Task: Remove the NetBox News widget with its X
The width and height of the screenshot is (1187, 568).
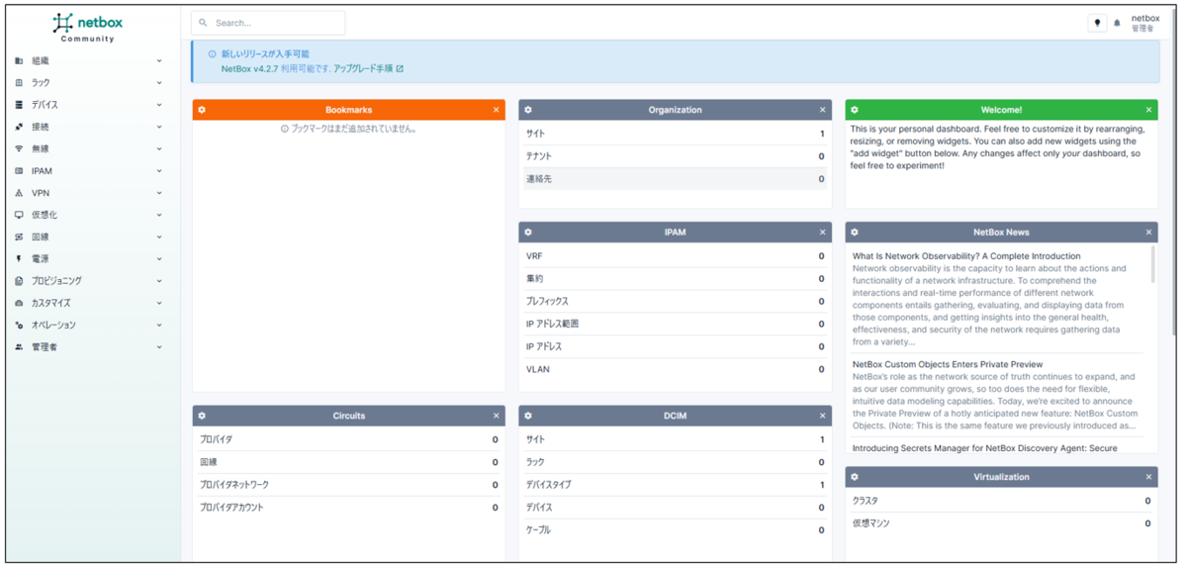Action: pyautogui.click(x=1148, y=233)
